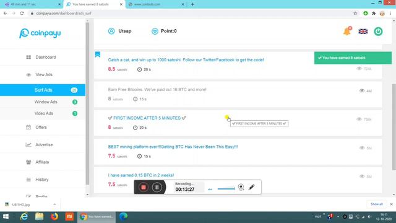Open the notifications bell
The height and width of the screenshot is (223, 396).
[347, 31]
